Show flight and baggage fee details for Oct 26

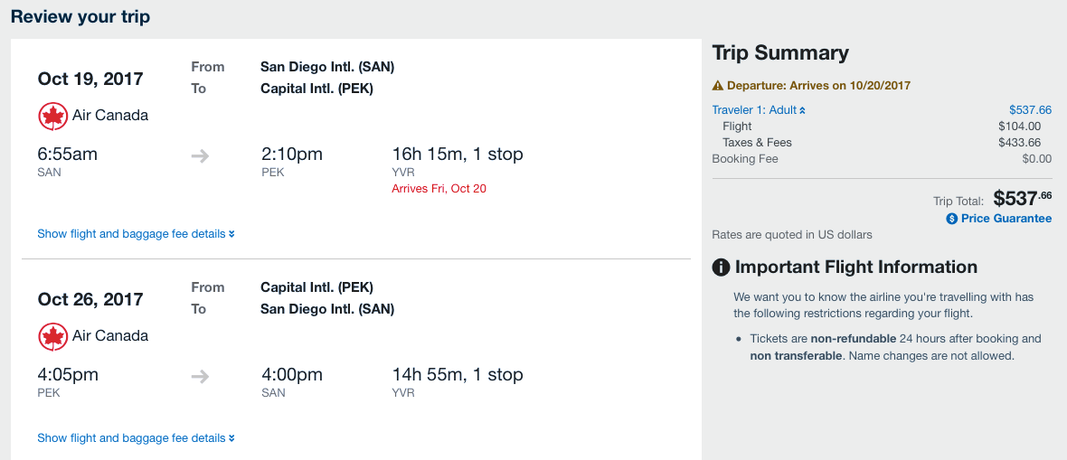(x=136, y=438)
